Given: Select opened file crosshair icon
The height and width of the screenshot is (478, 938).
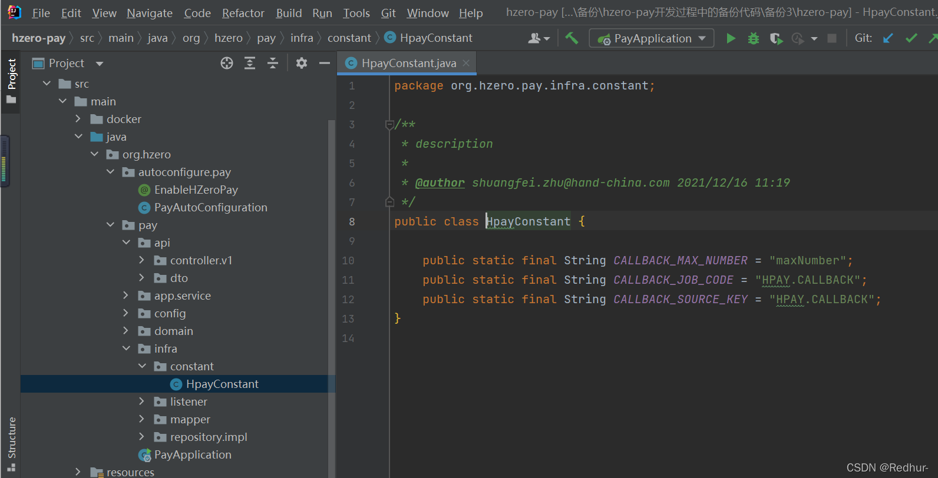Looking at the screenshot, I should tap(227, 63).
